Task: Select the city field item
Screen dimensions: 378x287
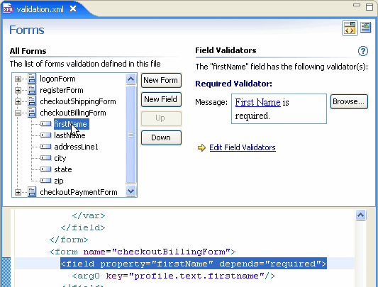Action: [60, 158]
